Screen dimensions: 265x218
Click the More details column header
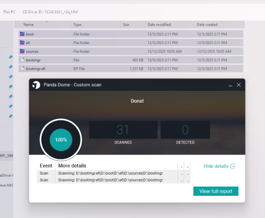pos(72,166)
